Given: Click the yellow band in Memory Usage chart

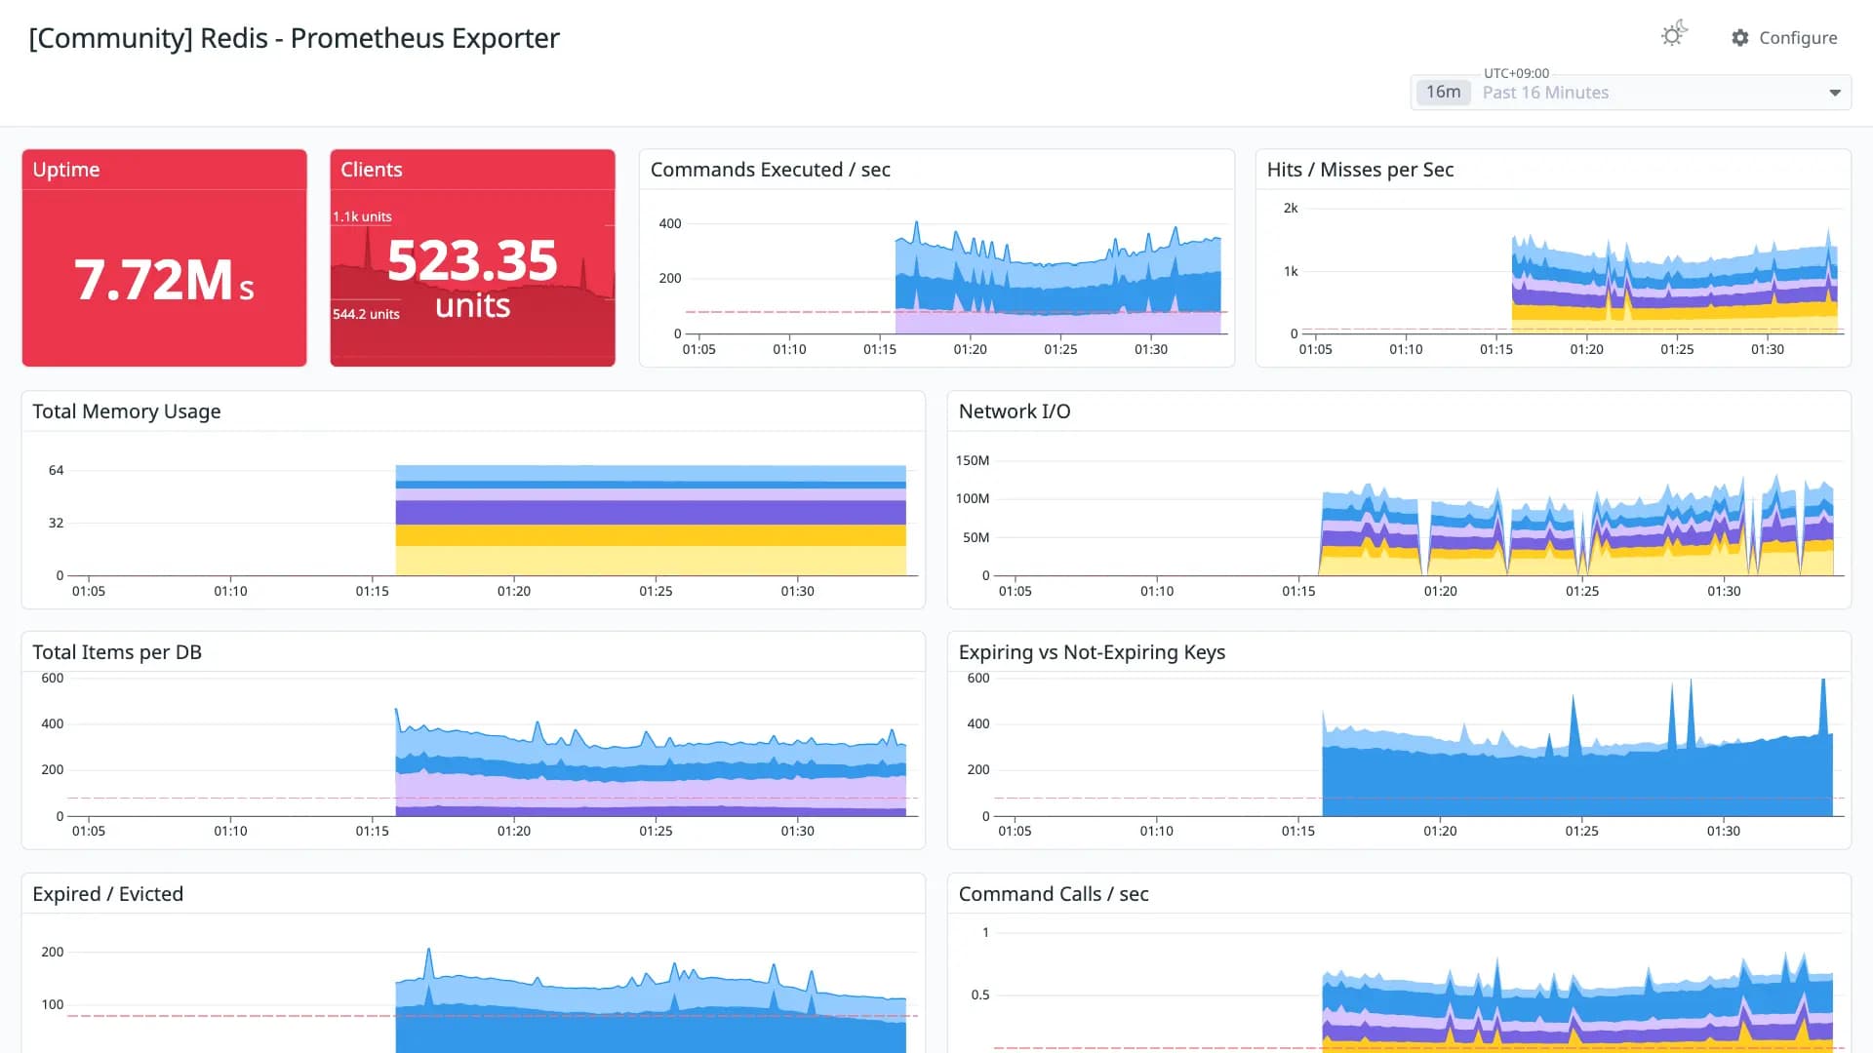Looking at the screenshot, I should (x=651, y=535).
